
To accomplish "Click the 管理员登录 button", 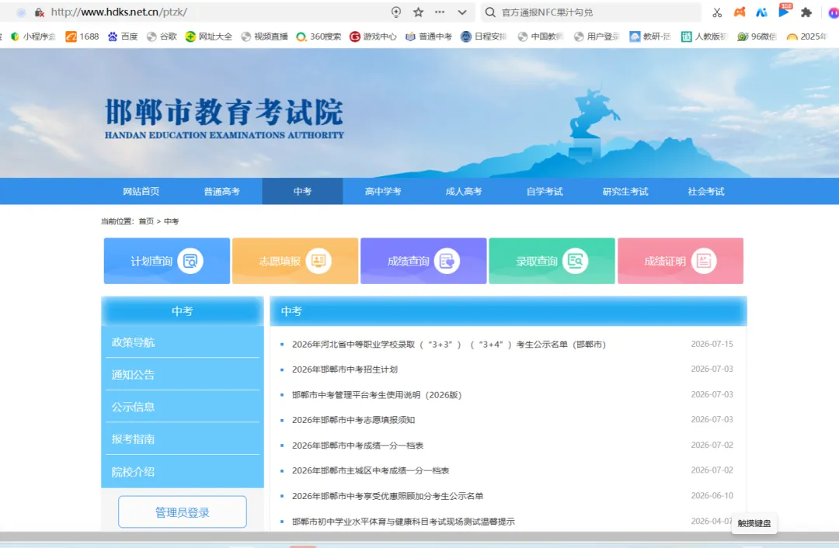I will pos(183,512).
